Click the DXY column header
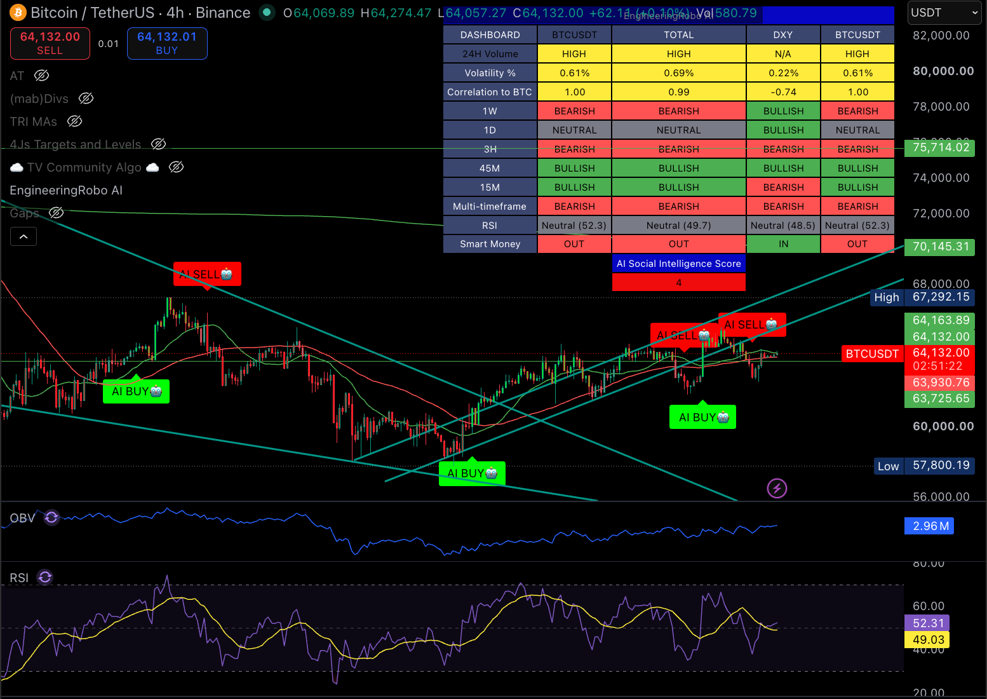 [783, 35]
